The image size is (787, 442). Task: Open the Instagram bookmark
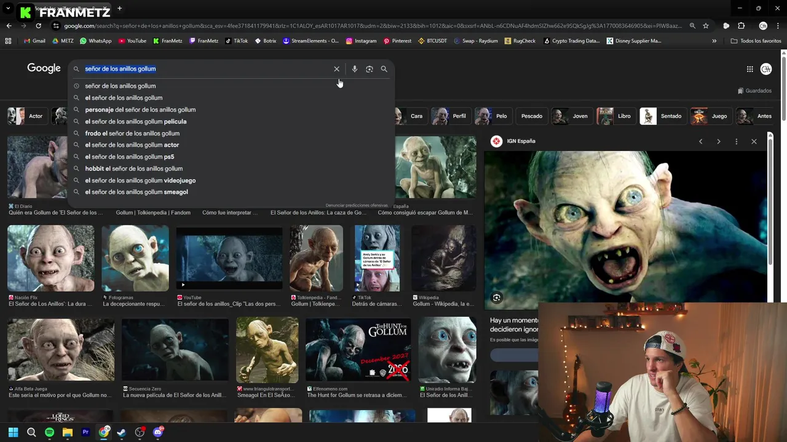tap(361, 41)
